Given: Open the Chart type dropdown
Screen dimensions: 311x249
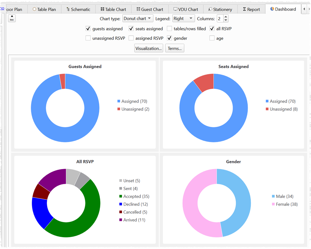Looking at the screenshot, I should (138, 18).
